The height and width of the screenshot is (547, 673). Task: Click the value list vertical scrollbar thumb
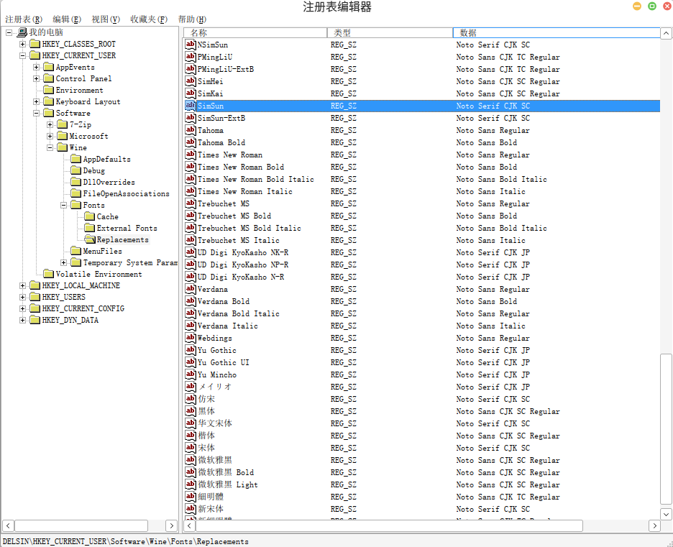point(666,429)
